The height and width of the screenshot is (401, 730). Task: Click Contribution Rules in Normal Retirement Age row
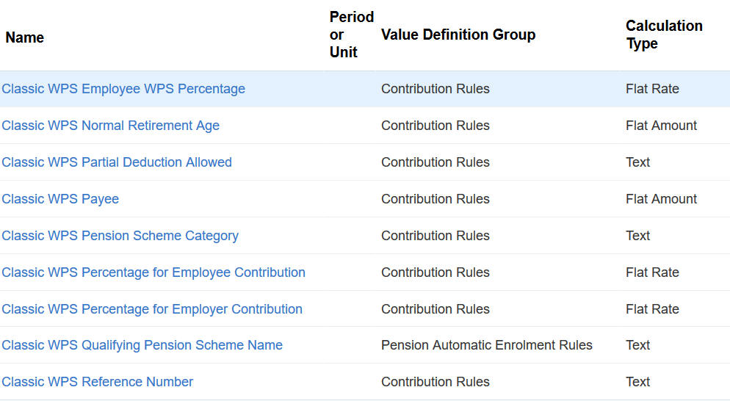[435, 126]
